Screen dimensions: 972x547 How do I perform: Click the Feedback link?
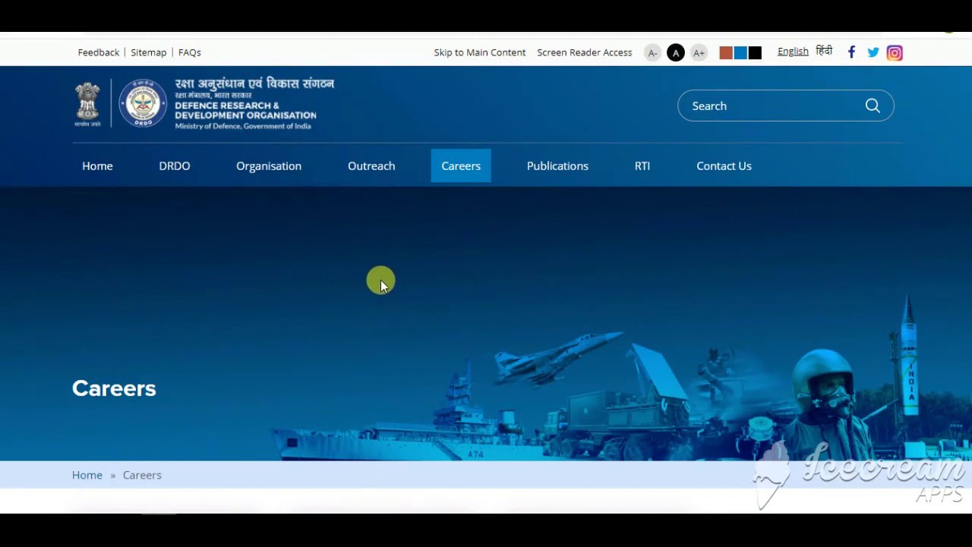click(x=99, y=52)
